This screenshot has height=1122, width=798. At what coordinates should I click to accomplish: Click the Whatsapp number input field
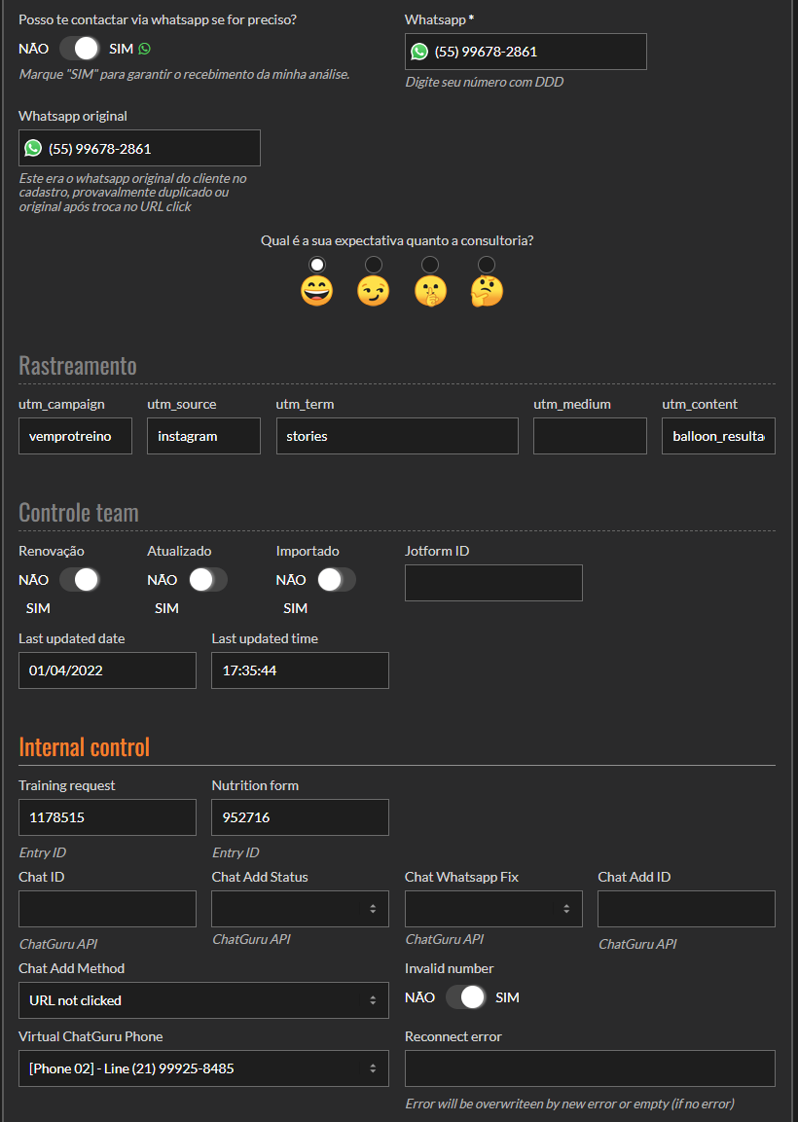526,52
